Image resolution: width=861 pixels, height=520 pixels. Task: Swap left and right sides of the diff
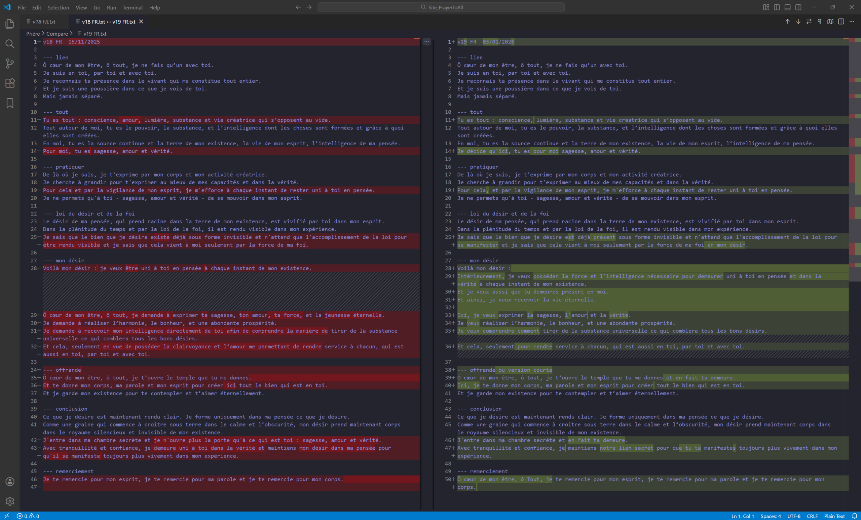809,22
